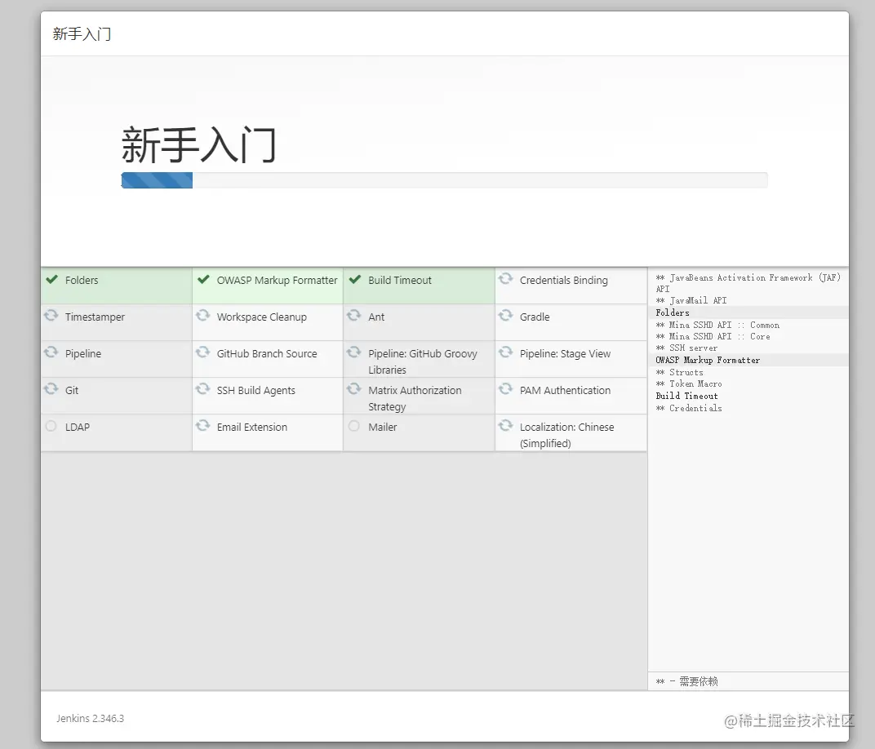Click the sync icon beside SSH Build Agents
The image size is (875, 749).
coord(202,388)
